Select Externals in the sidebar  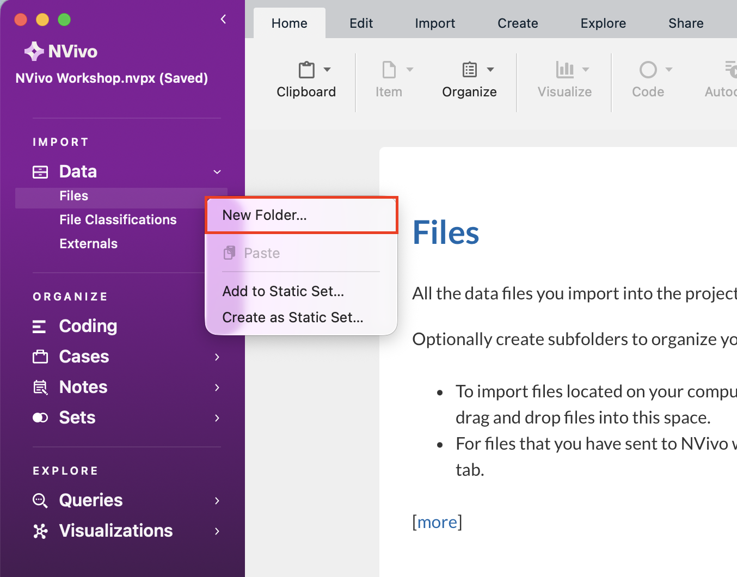click(88, 244)
